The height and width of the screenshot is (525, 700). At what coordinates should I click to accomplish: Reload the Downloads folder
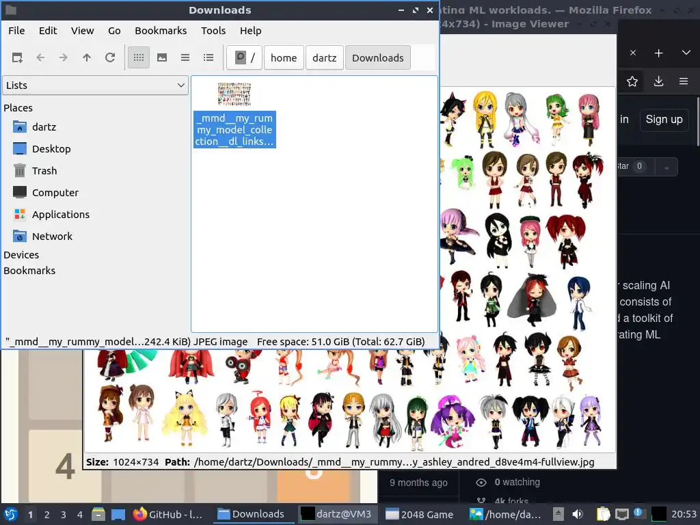[110, 57]
